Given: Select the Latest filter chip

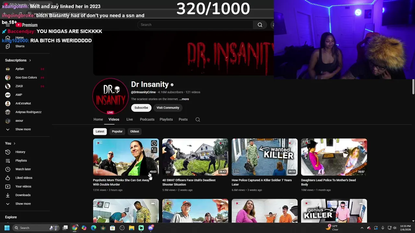Looking at the screenshot, I should (100, 131).
